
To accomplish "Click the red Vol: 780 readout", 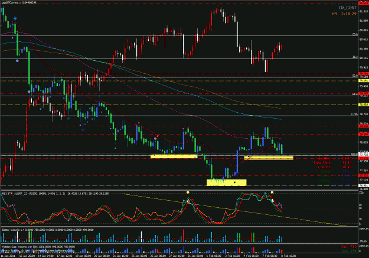I will click(349, 246).
